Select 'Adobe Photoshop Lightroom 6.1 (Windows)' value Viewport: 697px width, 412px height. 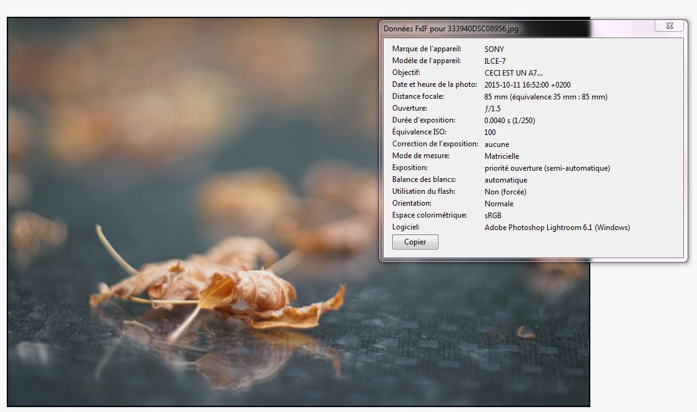(557, 228)
